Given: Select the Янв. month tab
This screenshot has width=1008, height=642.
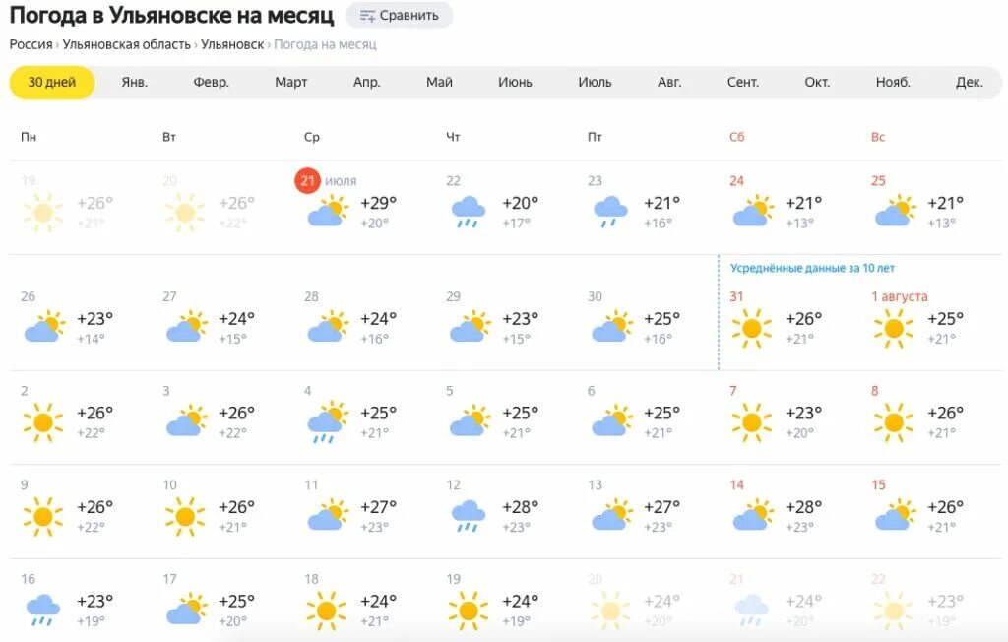Looking at the screenshot, I should pos(135,83).
